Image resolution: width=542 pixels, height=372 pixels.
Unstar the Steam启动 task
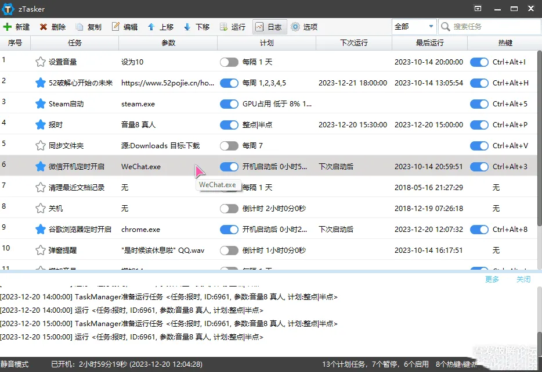coord(40,104)
